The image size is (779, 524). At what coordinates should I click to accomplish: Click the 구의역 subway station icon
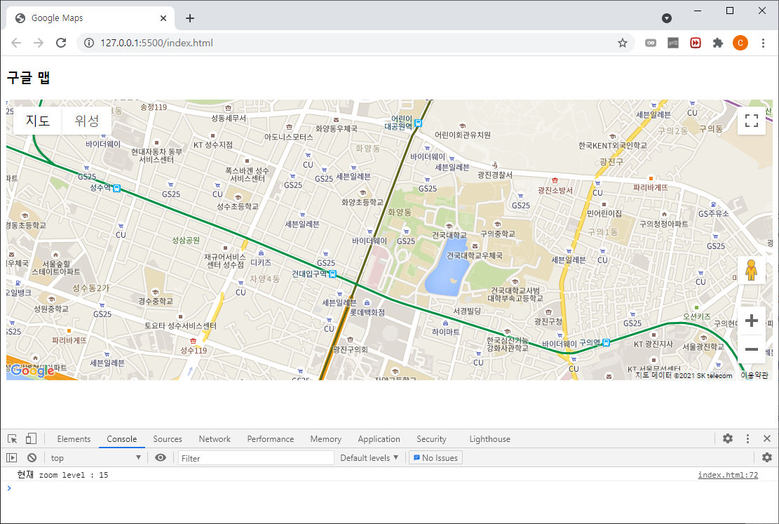[606, 342]
